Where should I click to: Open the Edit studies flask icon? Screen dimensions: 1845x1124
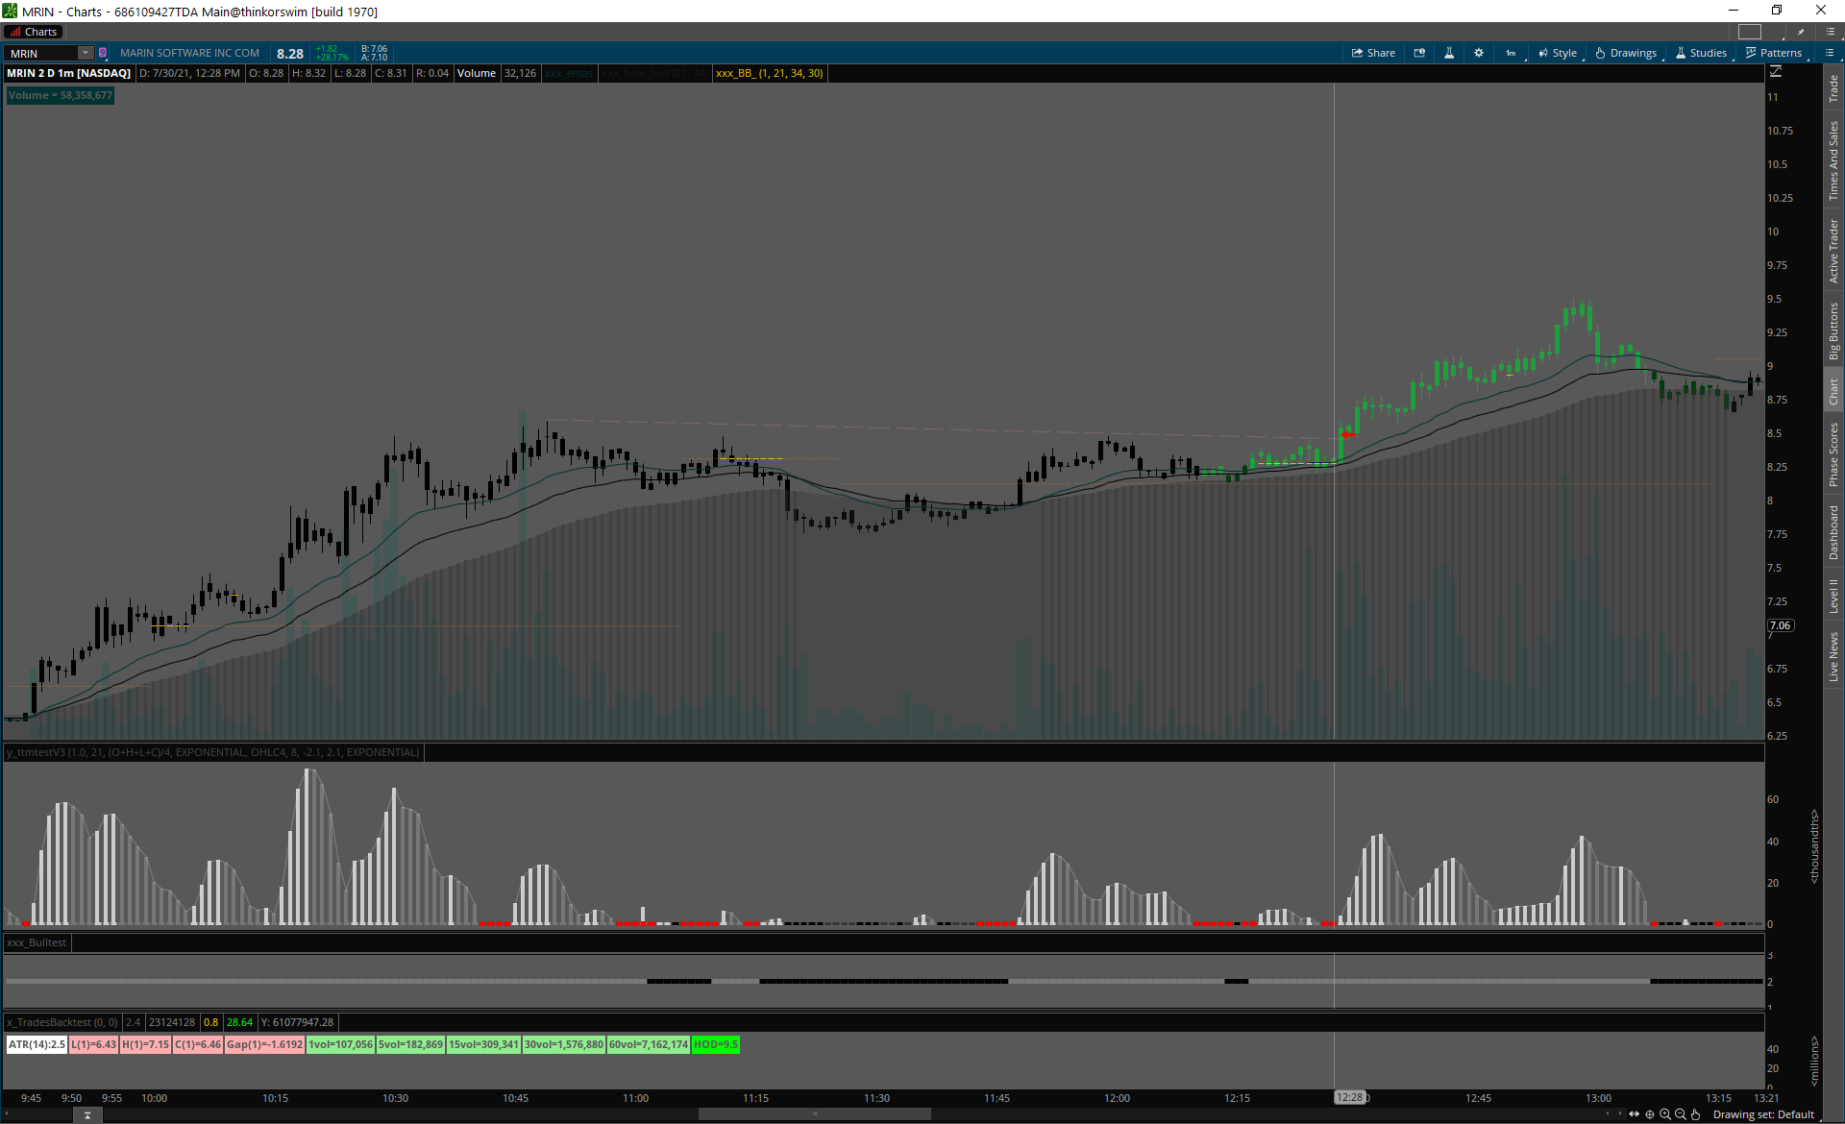tap(1449, 53)
